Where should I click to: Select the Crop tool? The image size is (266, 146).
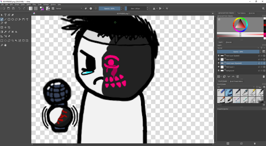(x=9, y=27)
